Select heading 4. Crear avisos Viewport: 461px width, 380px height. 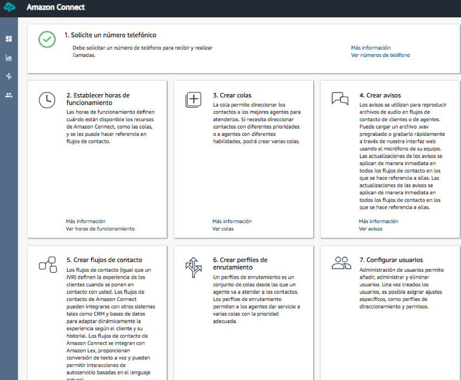(380, 95)
